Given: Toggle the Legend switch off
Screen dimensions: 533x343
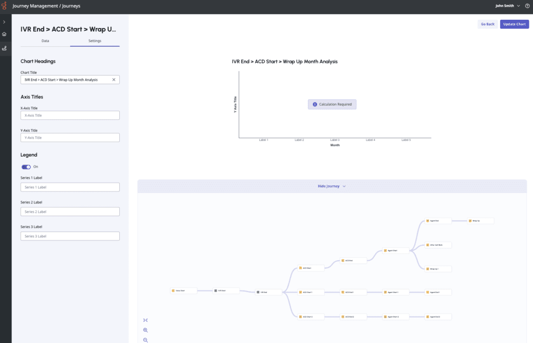Looking at the screenshot, I should point(26,167).
